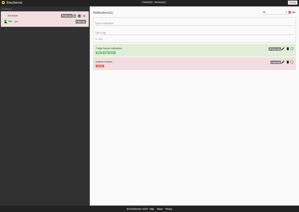
Task: Click the test forum type icon
Action: click(5, 16)
